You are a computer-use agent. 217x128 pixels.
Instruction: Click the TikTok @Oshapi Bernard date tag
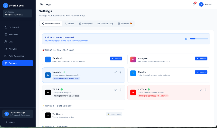point(66,96)
